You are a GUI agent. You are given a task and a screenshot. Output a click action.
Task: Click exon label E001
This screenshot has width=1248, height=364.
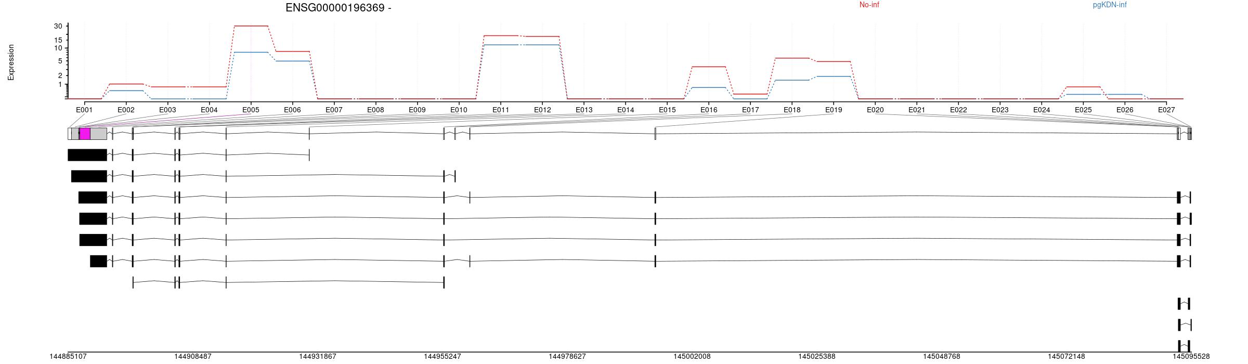coord(84,110)
